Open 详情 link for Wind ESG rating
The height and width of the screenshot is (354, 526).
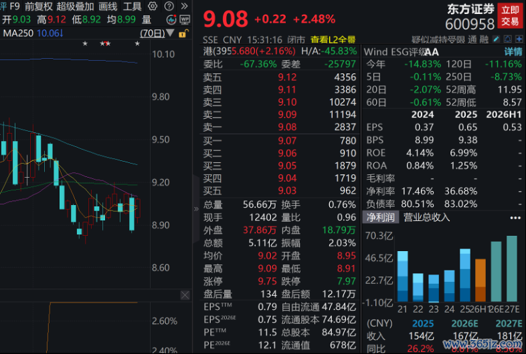click(x=513, y=51)
